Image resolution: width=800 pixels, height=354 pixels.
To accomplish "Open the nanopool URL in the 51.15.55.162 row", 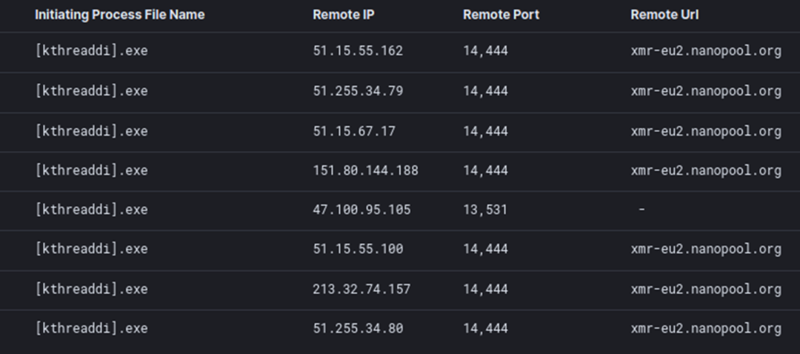I will click(705, 52).
